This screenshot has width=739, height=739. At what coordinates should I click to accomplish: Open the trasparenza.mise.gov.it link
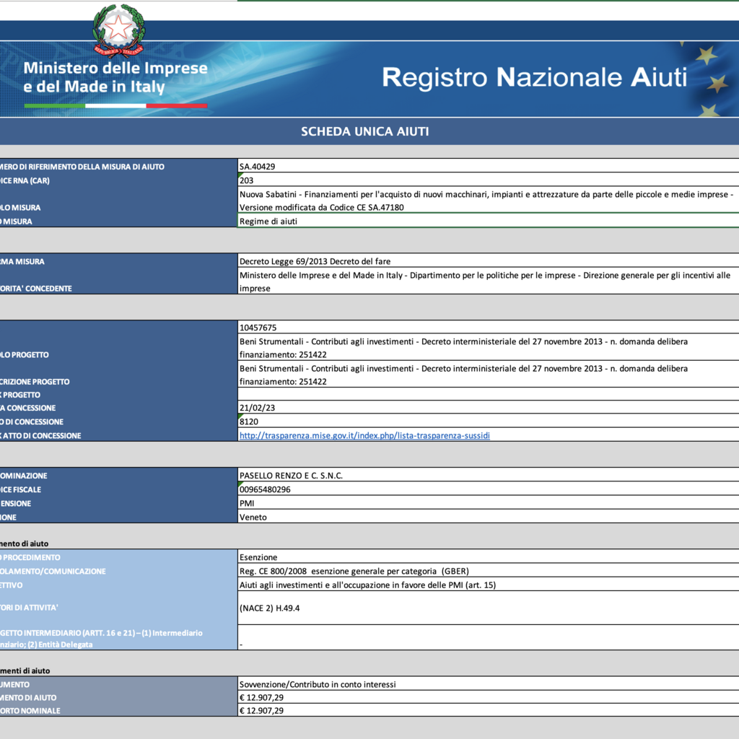364,435
